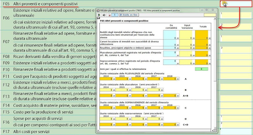Click the F09 value field in background form
The image size is (253, 135).
coord(236,63)
